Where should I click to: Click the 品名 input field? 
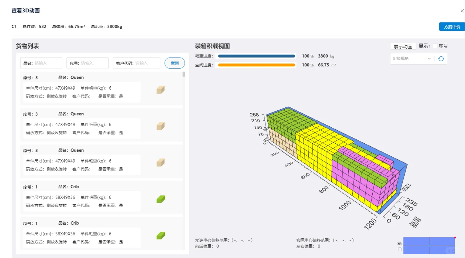pyautogui.click(x=41, y=63)
